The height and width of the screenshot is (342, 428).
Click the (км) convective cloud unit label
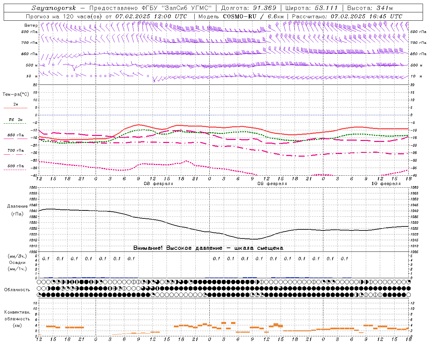click(17, 325)
